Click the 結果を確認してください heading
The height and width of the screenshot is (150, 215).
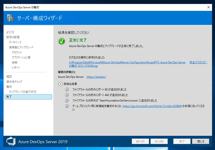point(73,33)
